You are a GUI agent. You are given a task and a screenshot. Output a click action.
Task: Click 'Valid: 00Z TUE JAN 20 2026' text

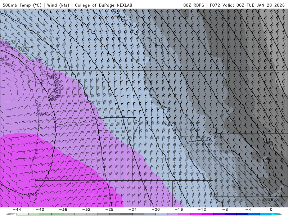(253, 5)
